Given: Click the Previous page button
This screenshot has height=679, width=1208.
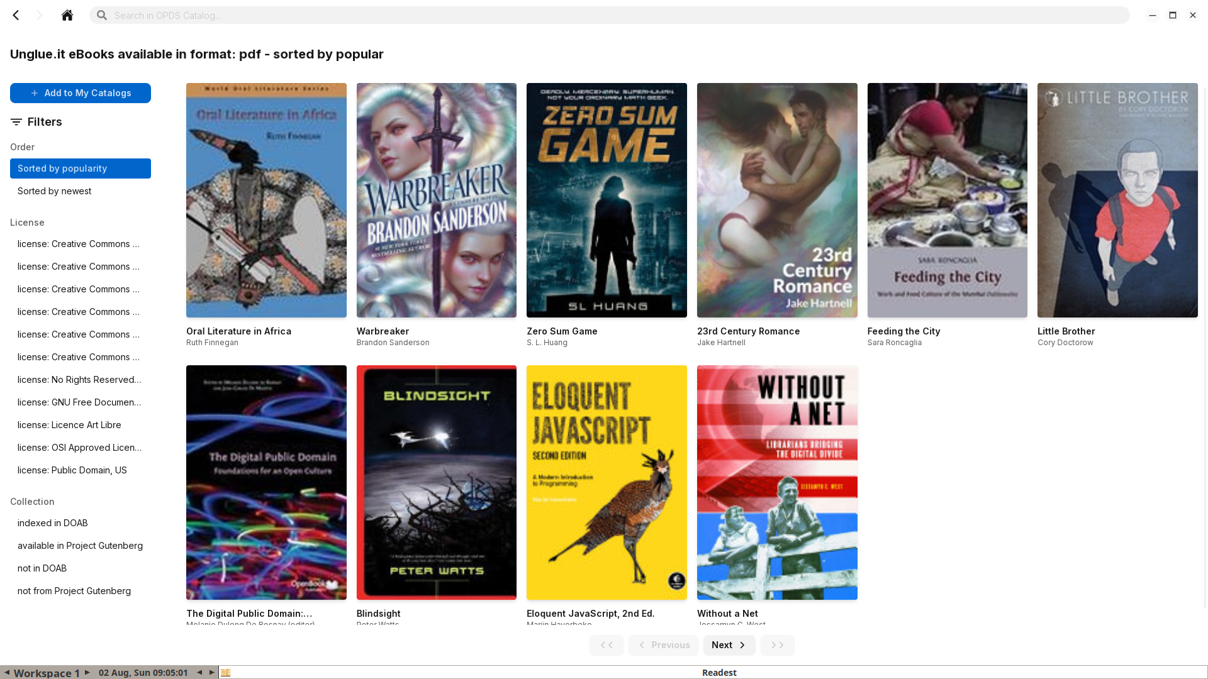Looking at the screenshot, I should (x=663, y=645).
